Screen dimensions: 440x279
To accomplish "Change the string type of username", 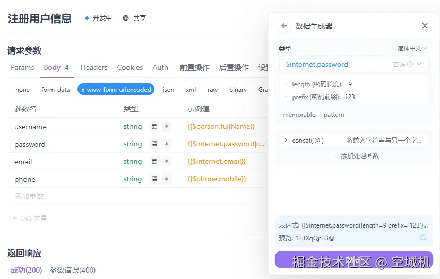I will pyautogui.click(x=133, y=126).
